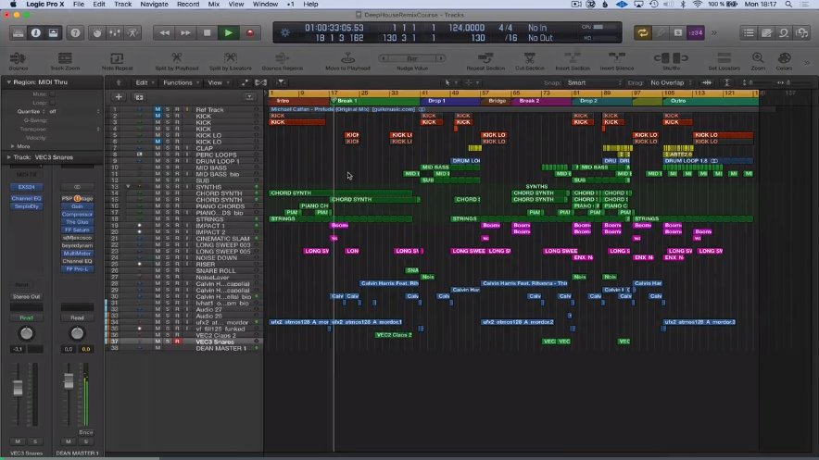Click the EXS24 instrument slot
Viewport: 819px width, 460px height.
click(x=27, y=187)
